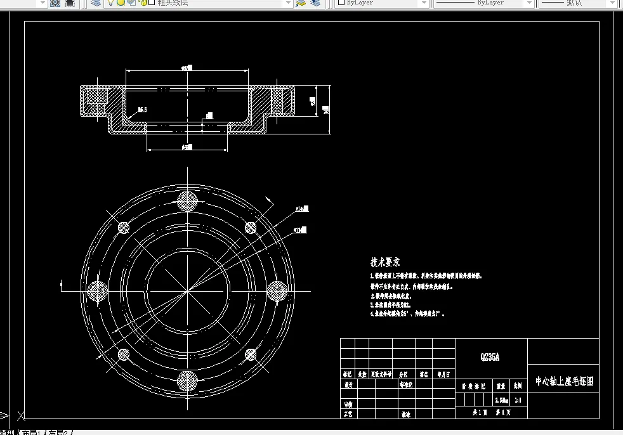Toggle the layer lock padlock icon
Screen dimensions: 623x435
coord(142,3)
